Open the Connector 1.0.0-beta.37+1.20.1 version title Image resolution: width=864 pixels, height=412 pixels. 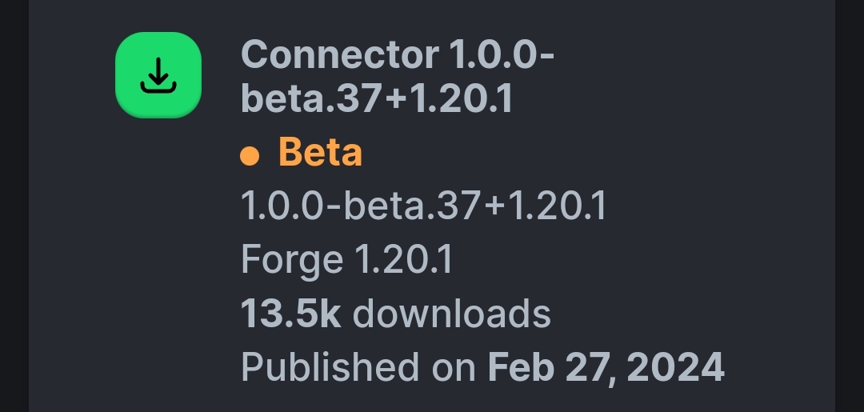click(398, 76)
